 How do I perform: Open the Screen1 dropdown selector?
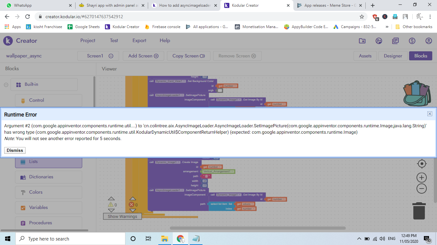click(98, 56)
